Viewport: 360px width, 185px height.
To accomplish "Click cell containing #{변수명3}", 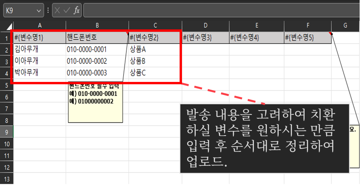I will coord(206,38).
